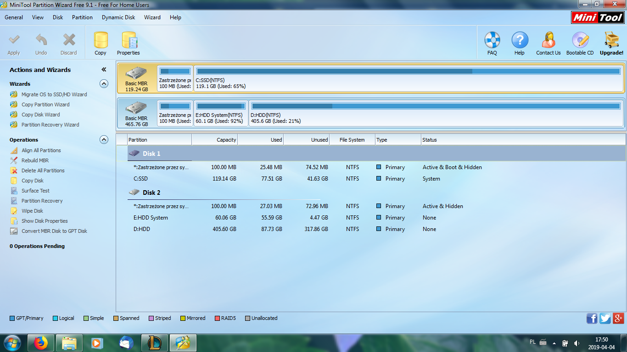Click the 'Active & Boot & Hidden' status

(x=452, y=167)
